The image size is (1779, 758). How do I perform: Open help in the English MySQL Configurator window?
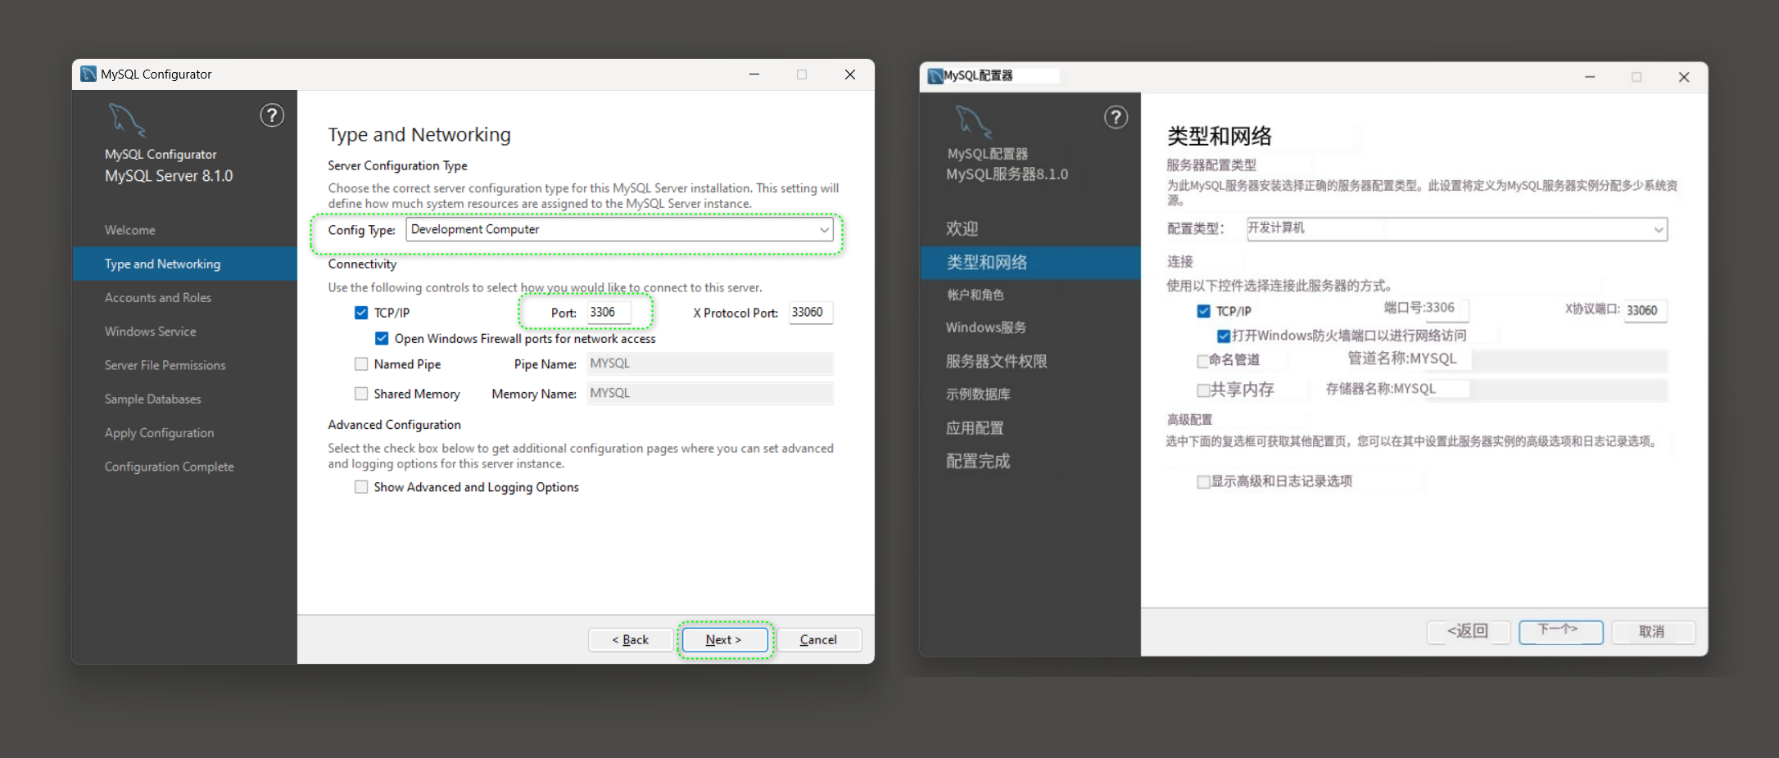point(272,115)
